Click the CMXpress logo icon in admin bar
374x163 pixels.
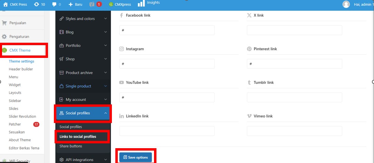coord(111,4)
